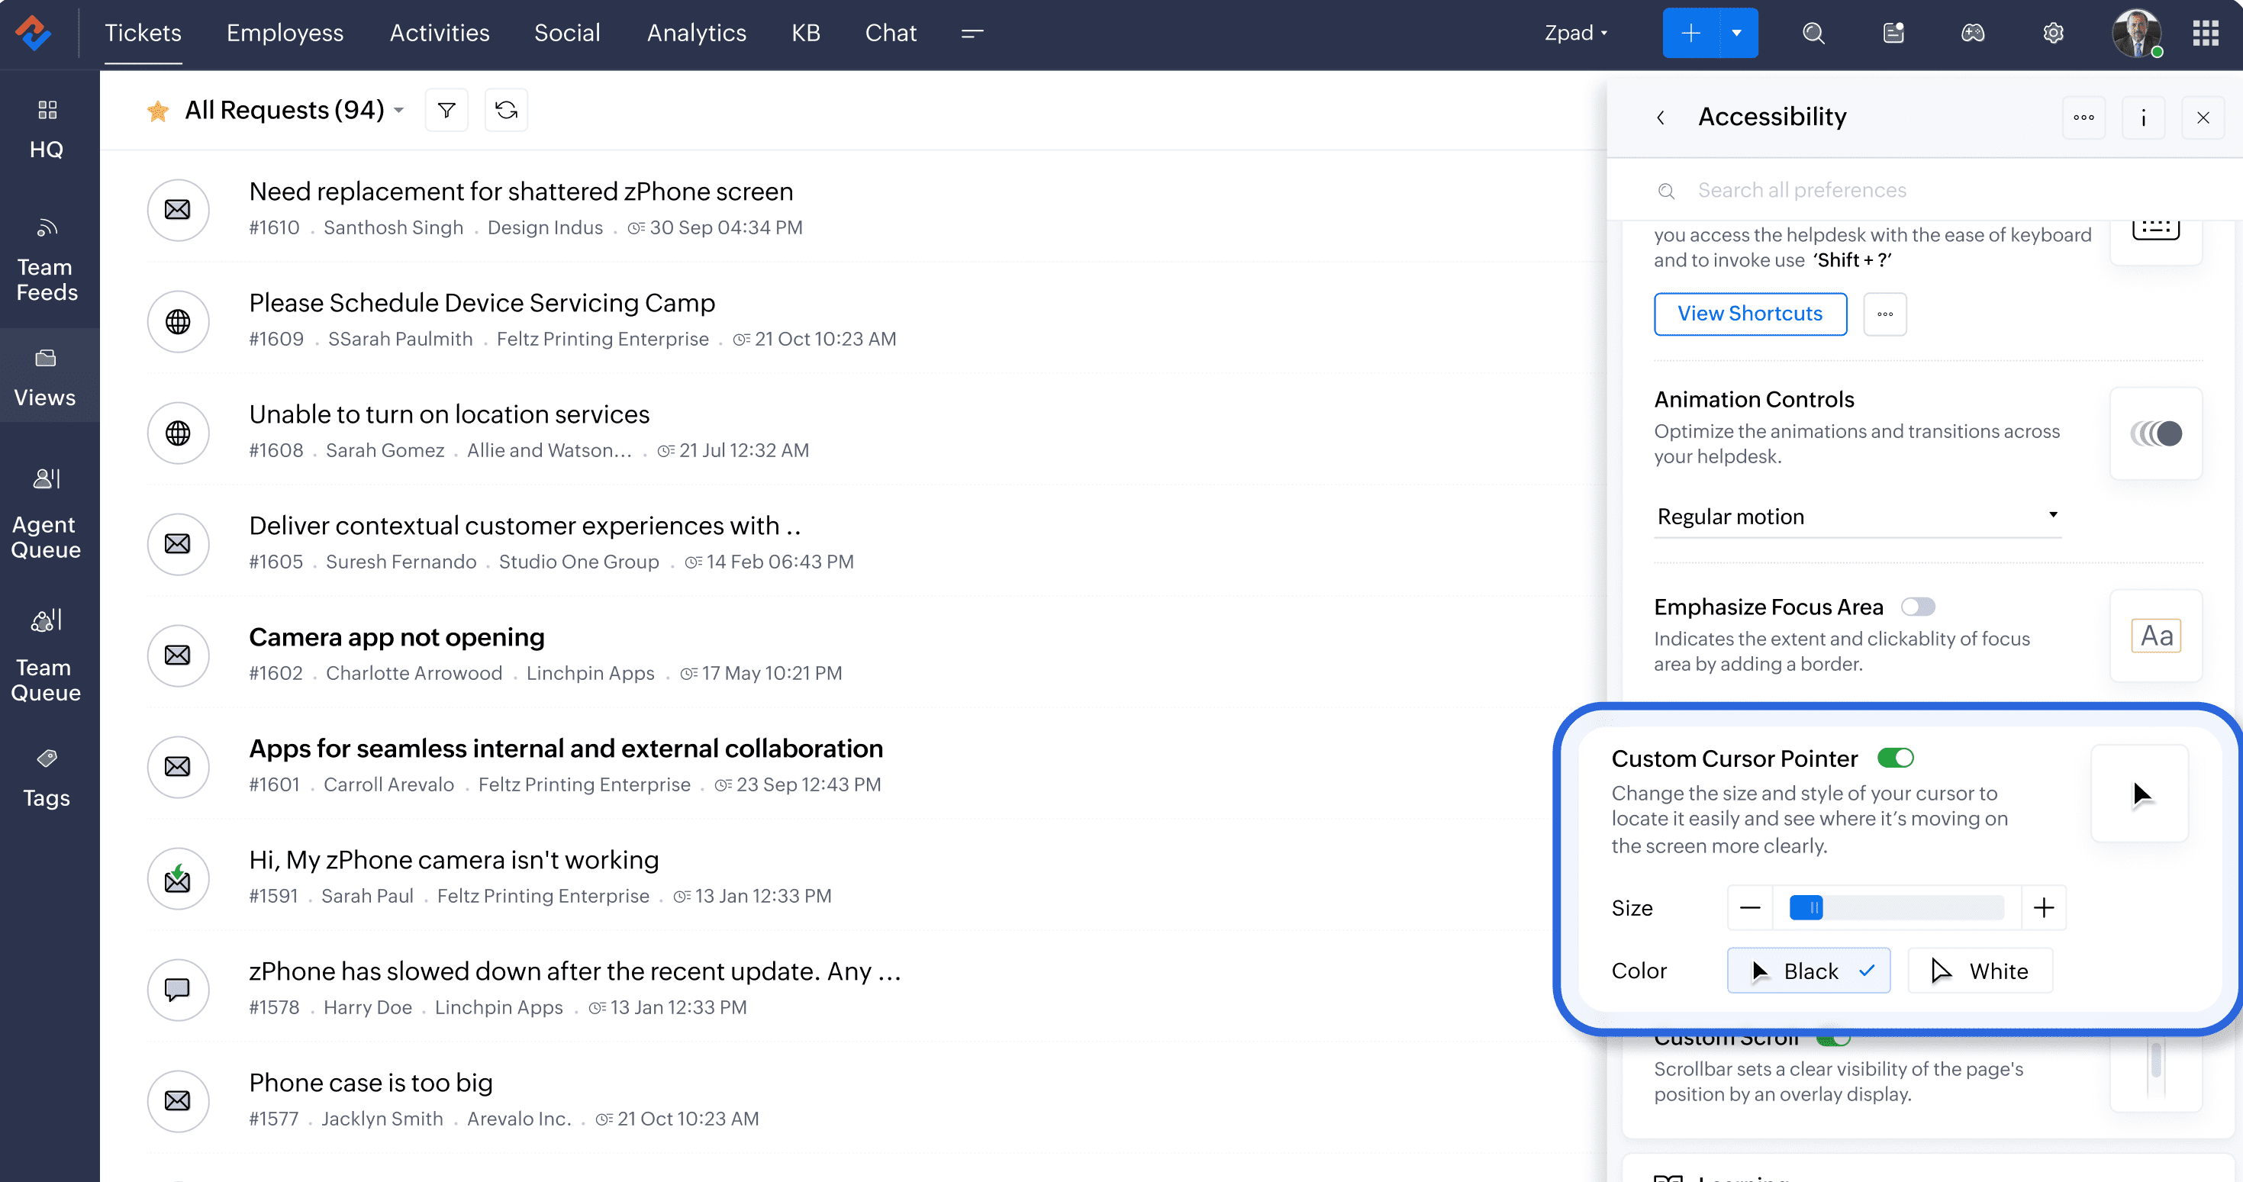Click the filter icon beside All Requests
The height and width of the screenshot is (1182, 2243).
[446, 111]
